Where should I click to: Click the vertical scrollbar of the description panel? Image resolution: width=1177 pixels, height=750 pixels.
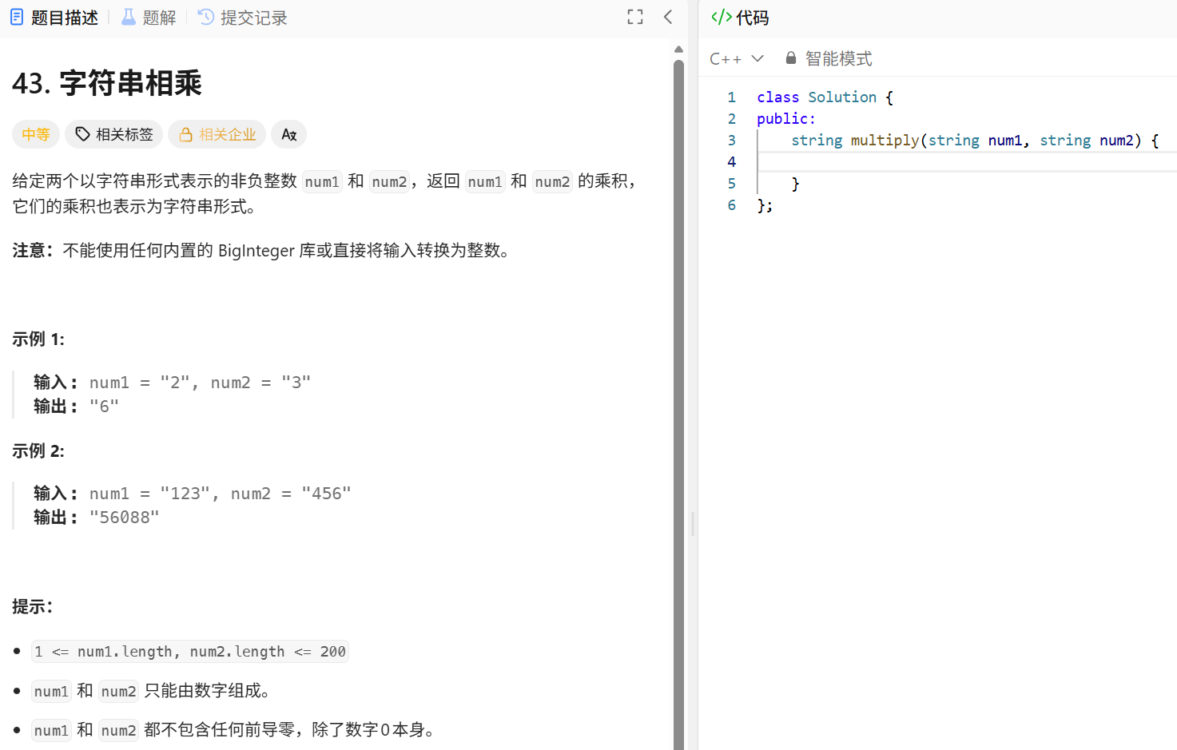(x=678, y=319)
